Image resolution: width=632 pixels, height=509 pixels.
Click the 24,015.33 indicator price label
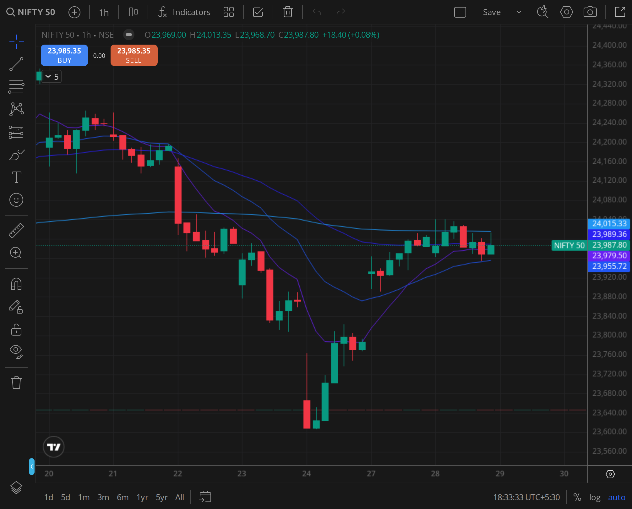pos(609,224)
